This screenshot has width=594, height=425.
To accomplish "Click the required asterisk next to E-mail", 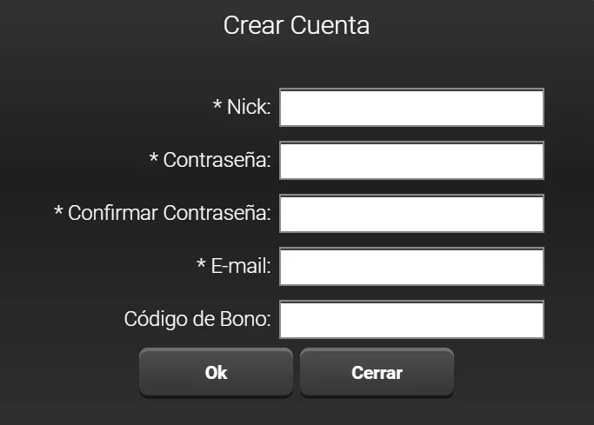I will click(x=202, y=265).
